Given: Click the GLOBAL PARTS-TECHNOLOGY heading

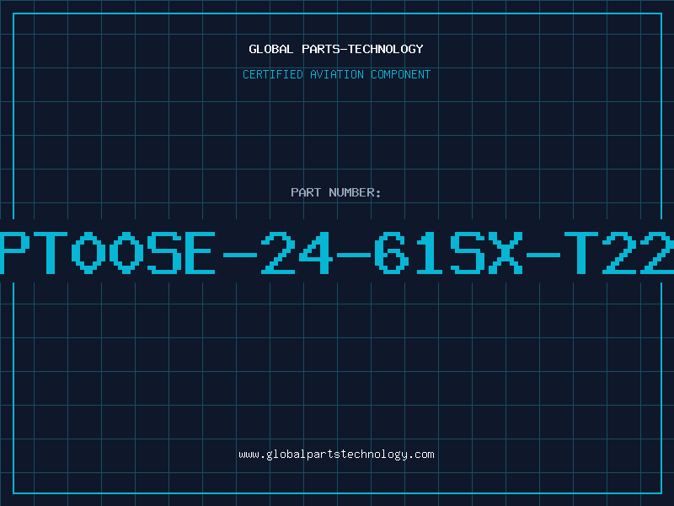Looking at the screenshot, I should coord(336,49).
